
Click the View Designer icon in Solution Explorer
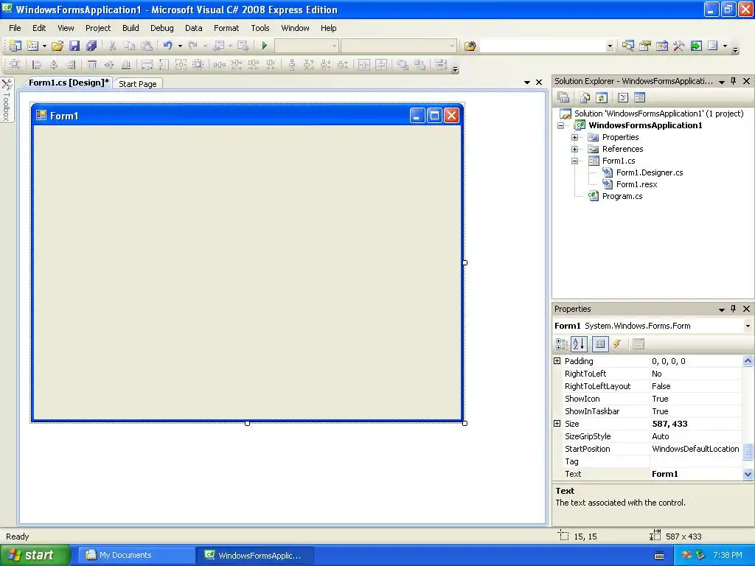(x=639, y=98)
